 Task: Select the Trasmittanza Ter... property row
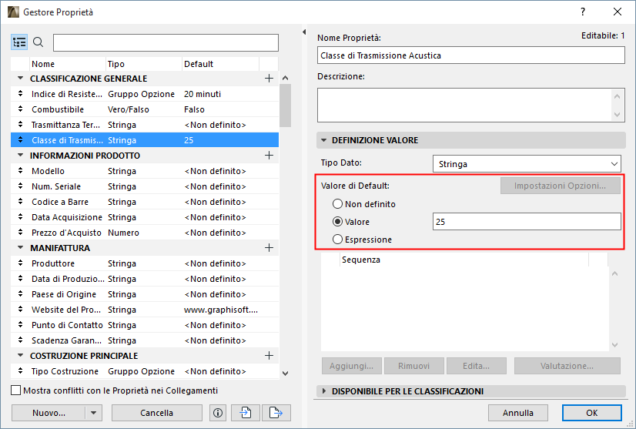click(145, 125)
